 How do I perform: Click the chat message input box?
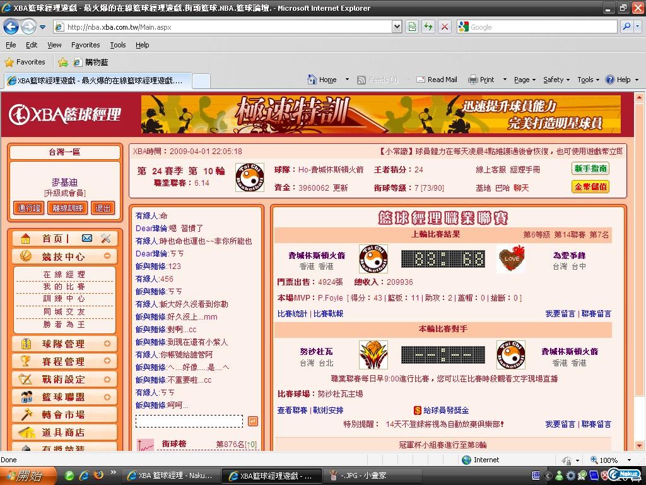point(189,421)
